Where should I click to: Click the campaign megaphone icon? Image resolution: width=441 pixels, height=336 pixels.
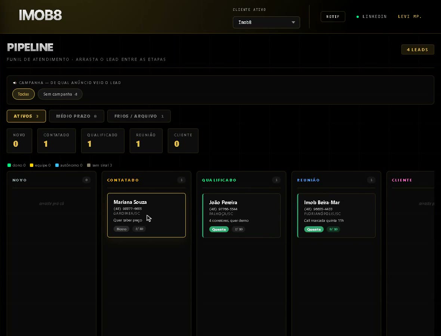coord(15,83)
